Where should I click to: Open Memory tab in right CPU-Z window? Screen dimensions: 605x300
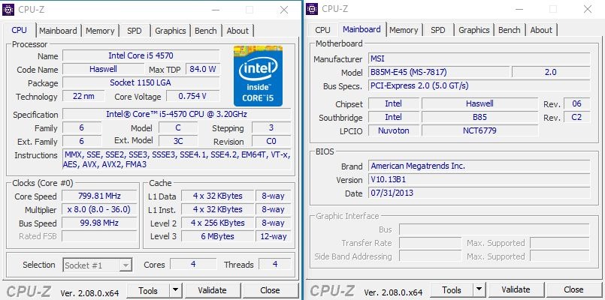pyautogui.click(x=404, y=30)
